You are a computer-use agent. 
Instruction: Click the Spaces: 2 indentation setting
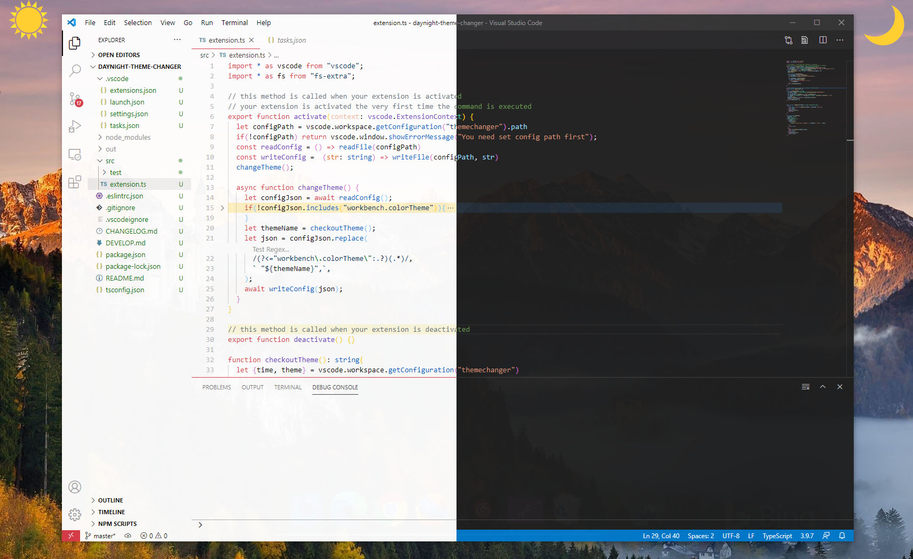click(701, 536)
